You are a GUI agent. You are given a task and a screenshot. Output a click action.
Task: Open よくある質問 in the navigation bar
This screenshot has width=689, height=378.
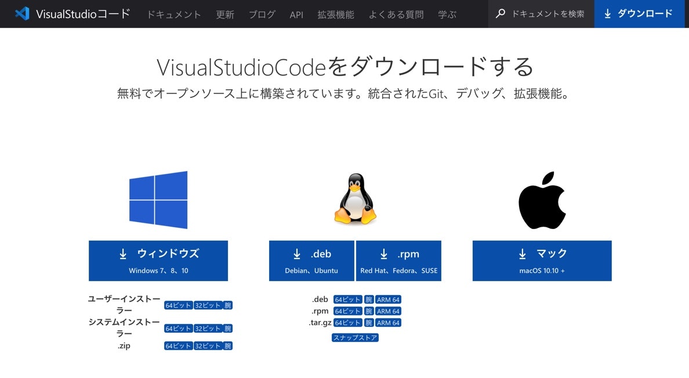(396, 14)
